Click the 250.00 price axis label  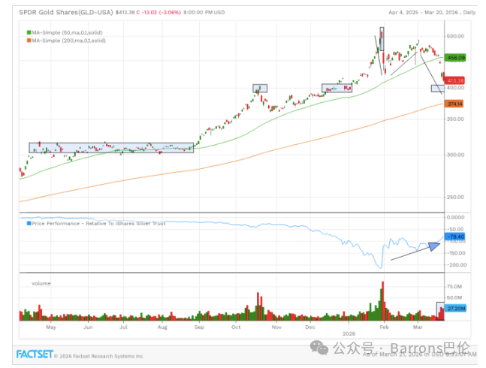pyautogui.click(x=455, y=197)
